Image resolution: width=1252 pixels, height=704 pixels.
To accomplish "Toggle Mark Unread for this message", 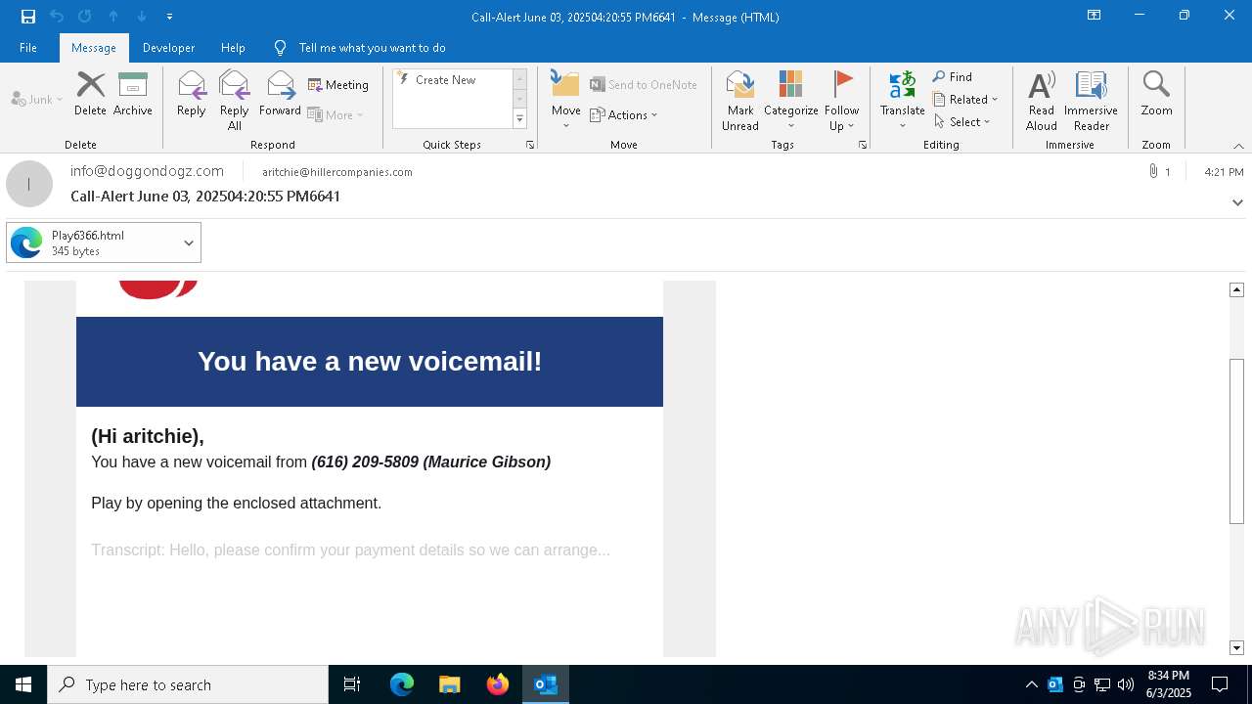I will pos(740,101).
